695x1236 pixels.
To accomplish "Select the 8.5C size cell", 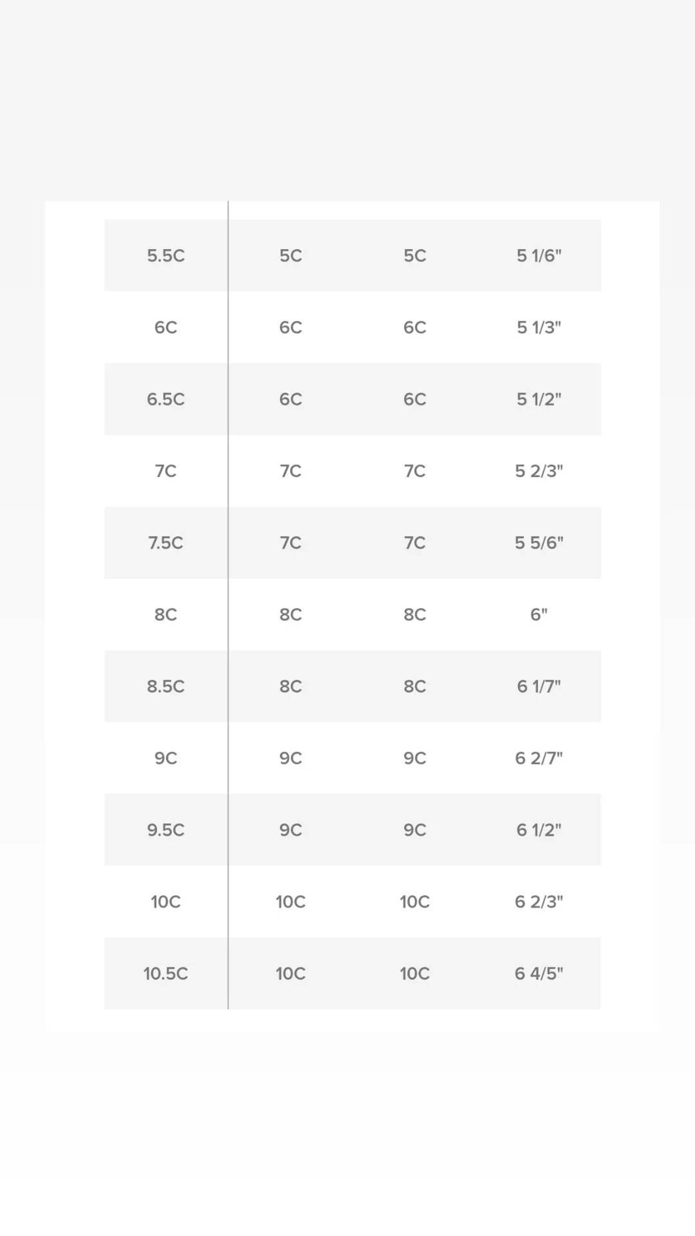I will tap(165, 686).
